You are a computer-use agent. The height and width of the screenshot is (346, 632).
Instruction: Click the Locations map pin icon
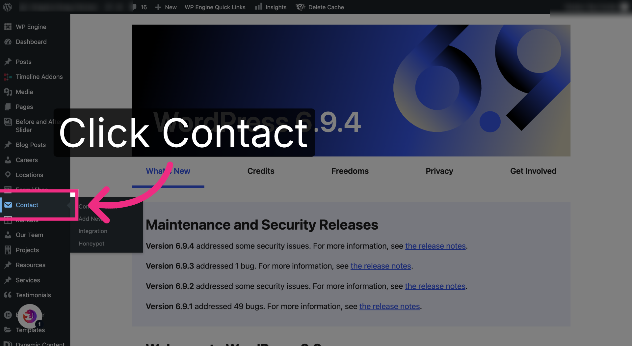tap(8, 175)
